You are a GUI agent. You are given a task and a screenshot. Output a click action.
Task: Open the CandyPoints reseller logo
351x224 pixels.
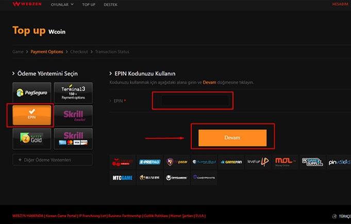(204, 178)
